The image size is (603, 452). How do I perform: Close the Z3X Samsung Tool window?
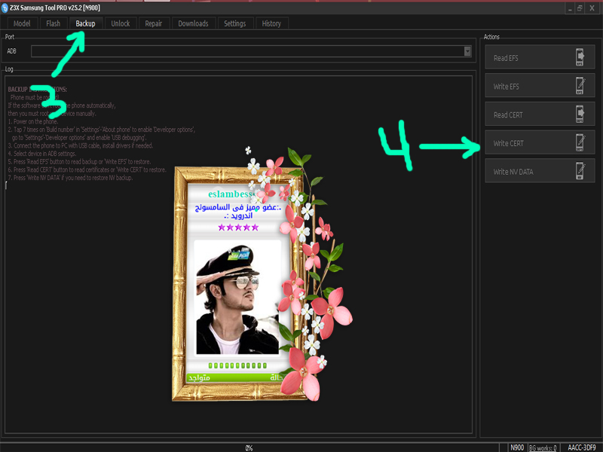(592, 8)
